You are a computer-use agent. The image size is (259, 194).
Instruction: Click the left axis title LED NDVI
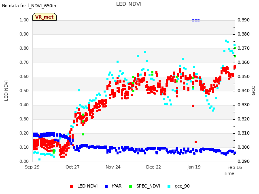(6, 91)
